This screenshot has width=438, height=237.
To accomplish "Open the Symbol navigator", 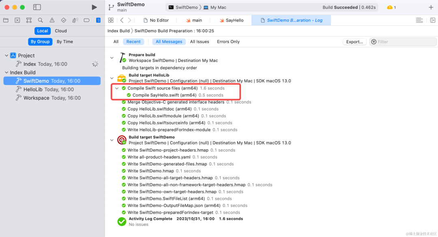I will pos(29,20).
